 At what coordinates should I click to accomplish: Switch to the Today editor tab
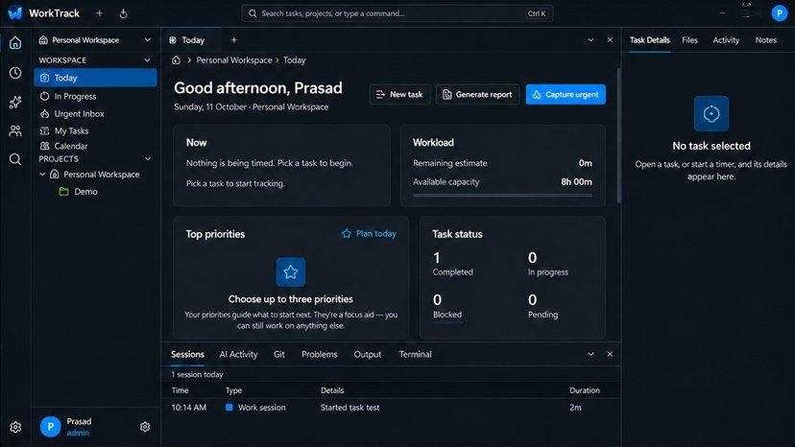coord(191,40)
